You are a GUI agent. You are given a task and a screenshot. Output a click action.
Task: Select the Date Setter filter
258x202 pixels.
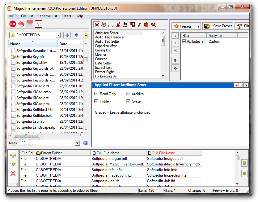[x=104, y=63]
